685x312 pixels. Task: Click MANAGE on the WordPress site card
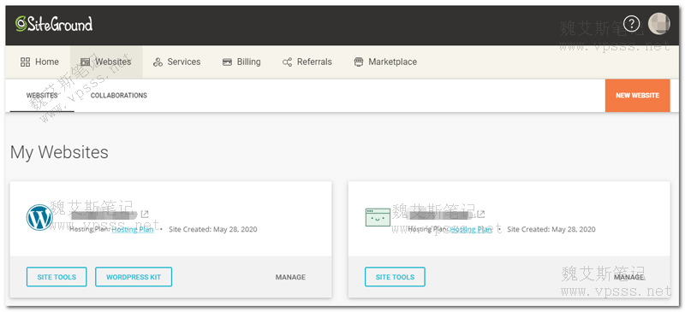pos(290,277)
